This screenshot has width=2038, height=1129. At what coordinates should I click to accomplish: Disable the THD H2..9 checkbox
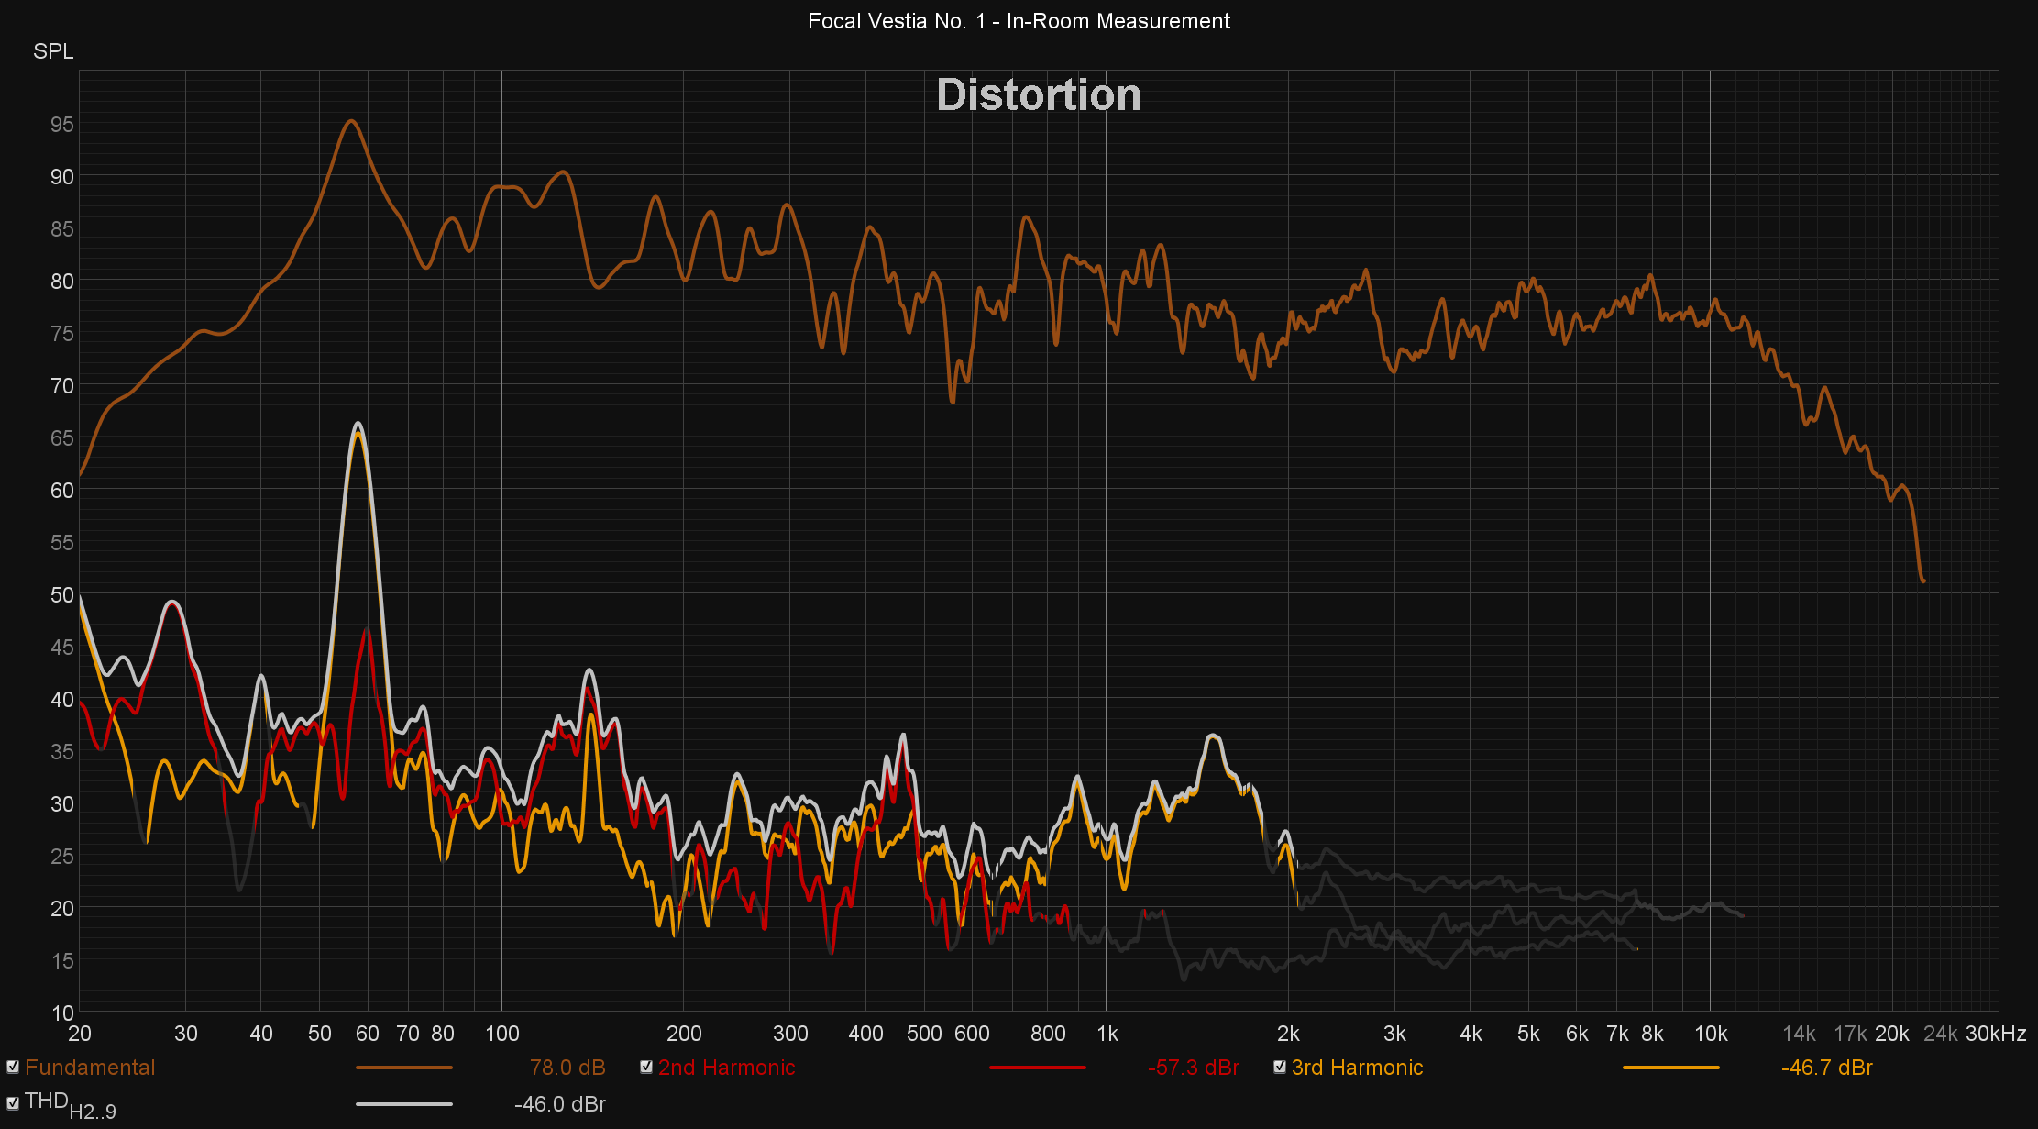pyautogui.click(x=13, y=1103)
